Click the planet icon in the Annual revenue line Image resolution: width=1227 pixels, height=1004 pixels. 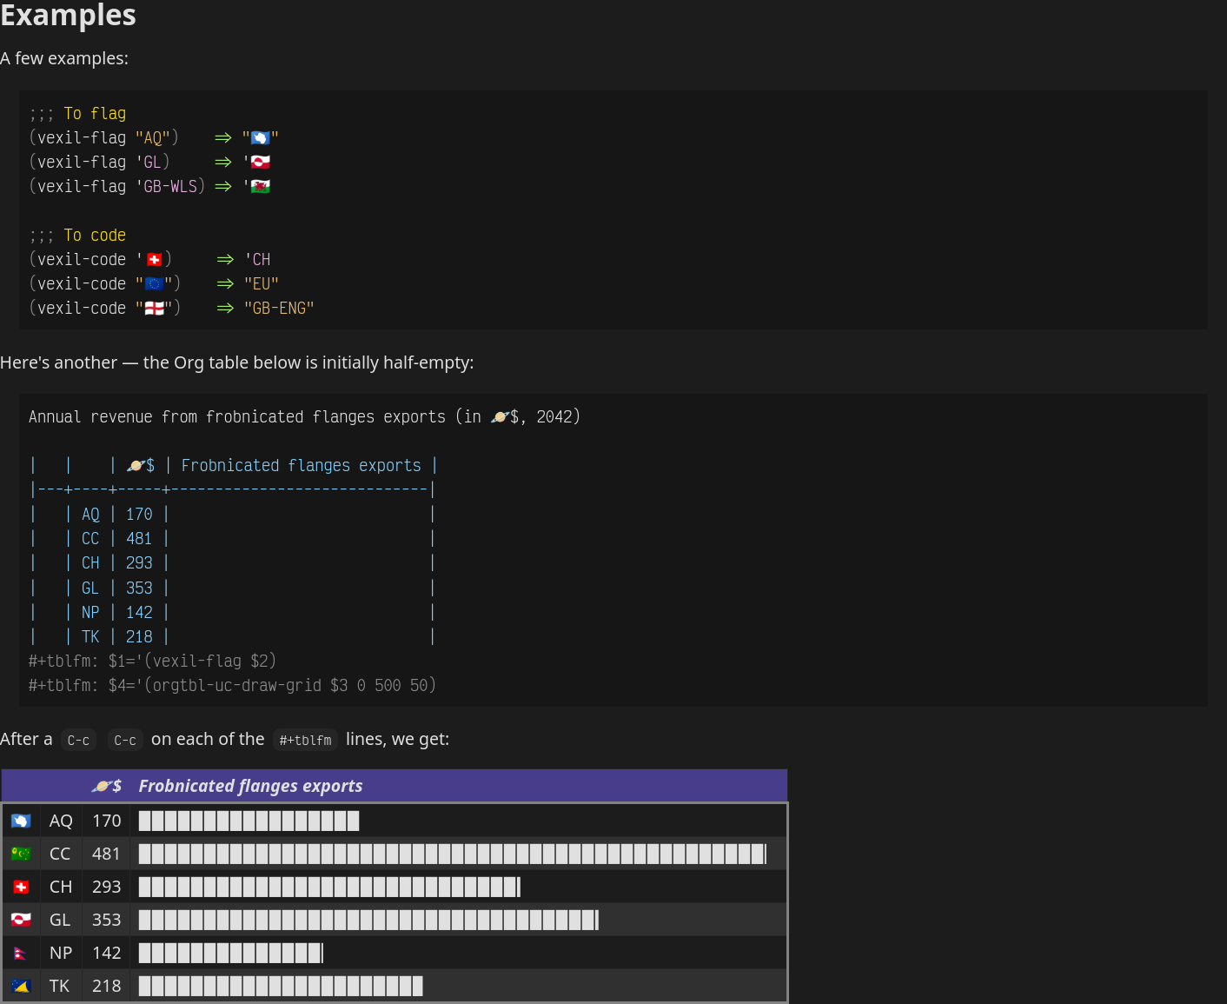[500, 417]
